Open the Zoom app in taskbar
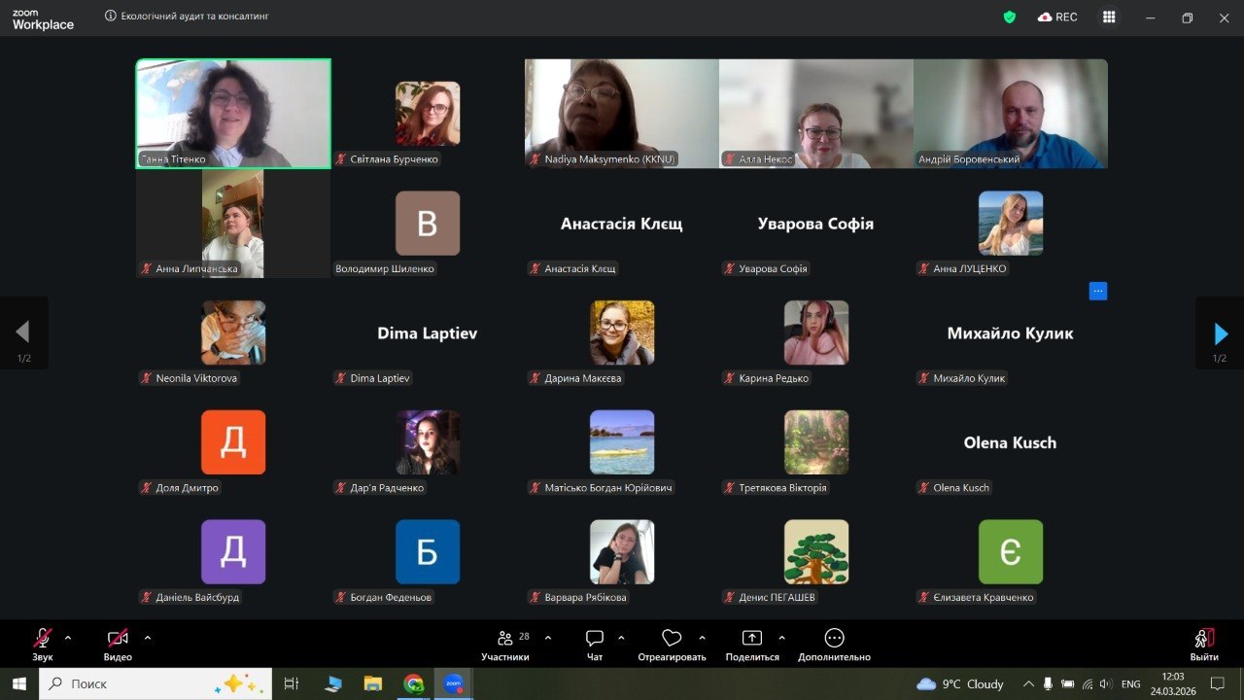 pyautogui.click(x=453, y=683)
